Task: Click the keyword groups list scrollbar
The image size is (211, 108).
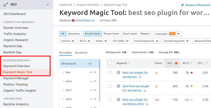Action: 100,81
